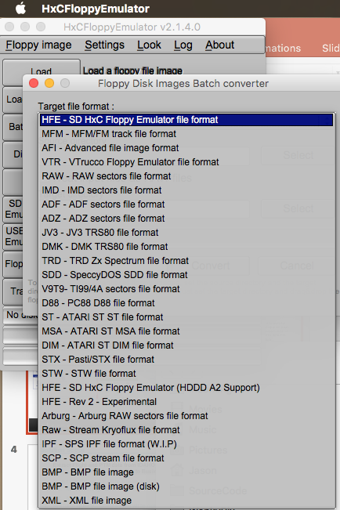
Task: Select HFE - SD HxC Floppy Emulator file format
Action: pos(186,120)
